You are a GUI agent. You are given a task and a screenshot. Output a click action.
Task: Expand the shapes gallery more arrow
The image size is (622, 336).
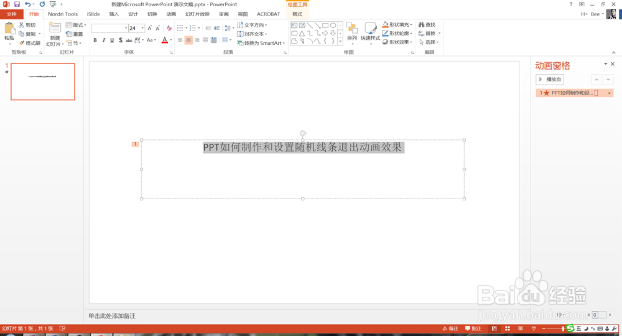point(340,41)
